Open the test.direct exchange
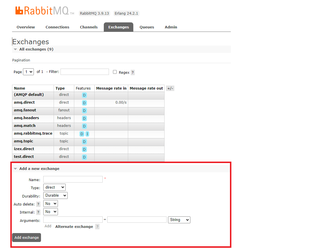The image size is (330, 248). point(24,156)
